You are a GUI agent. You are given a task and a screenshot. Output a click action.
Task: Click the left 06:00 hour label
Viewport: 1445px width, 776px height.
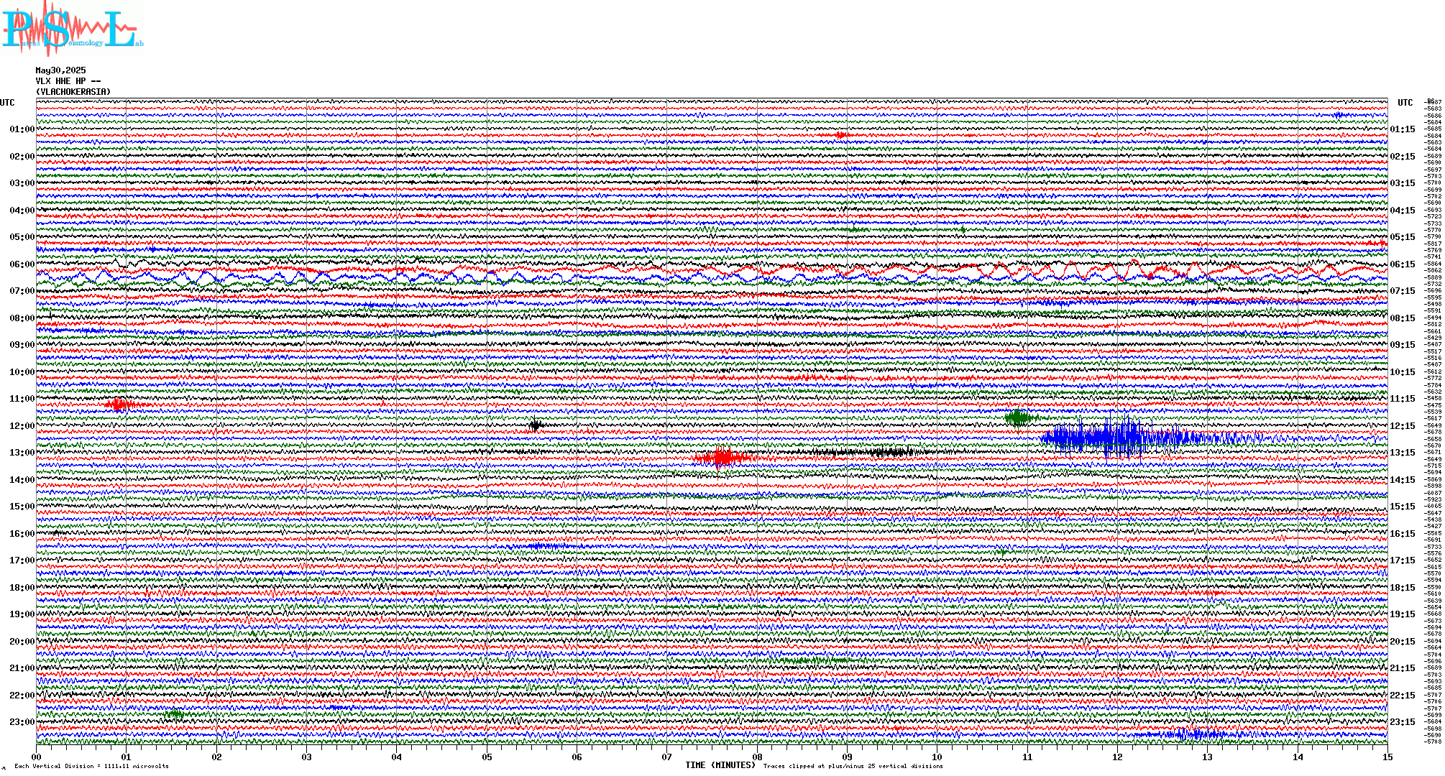tap(22, 264)
